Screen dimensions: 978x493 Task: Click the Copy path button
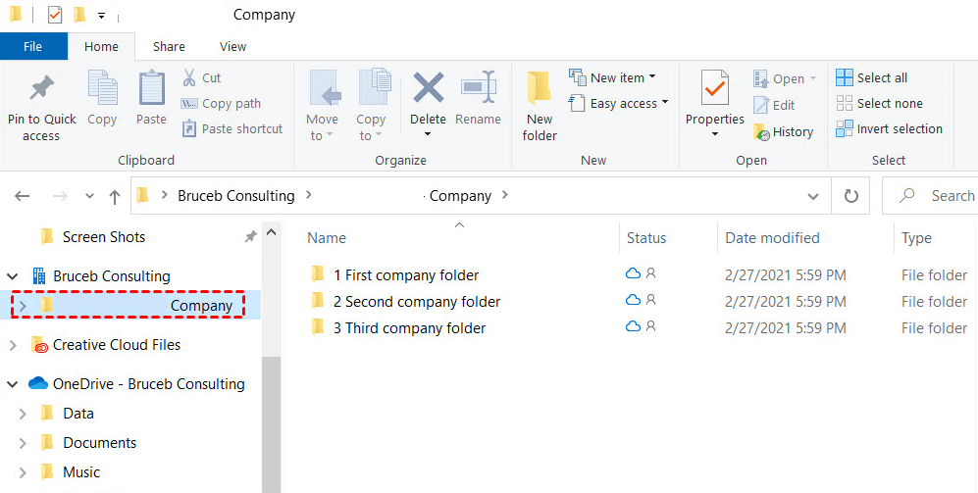(221, 103)
